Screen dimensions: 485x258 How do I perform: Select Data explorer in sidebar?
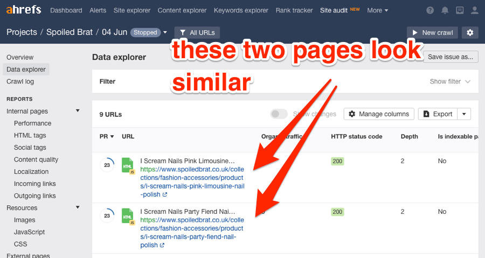[26, 69]
